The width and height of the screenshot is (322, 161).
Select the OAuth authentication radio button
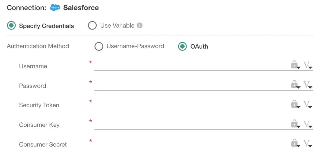coord(182,46)
